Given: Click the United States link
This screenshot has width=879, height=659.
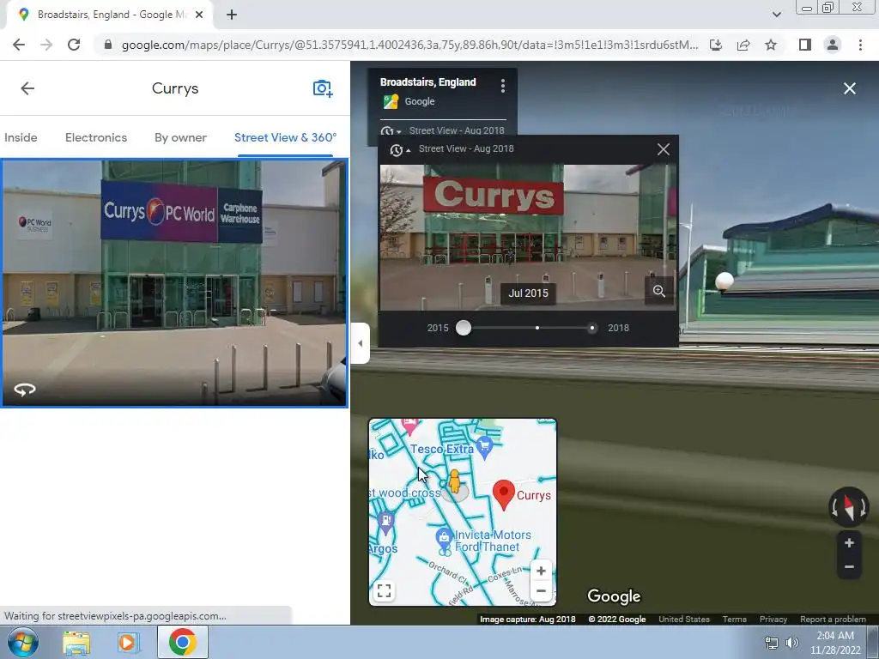Looking at the screenshot, I should (684, 620).
